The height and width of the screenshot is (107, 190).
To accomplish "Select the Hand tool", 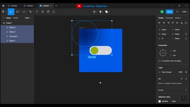I will click(x=48, y=12).
